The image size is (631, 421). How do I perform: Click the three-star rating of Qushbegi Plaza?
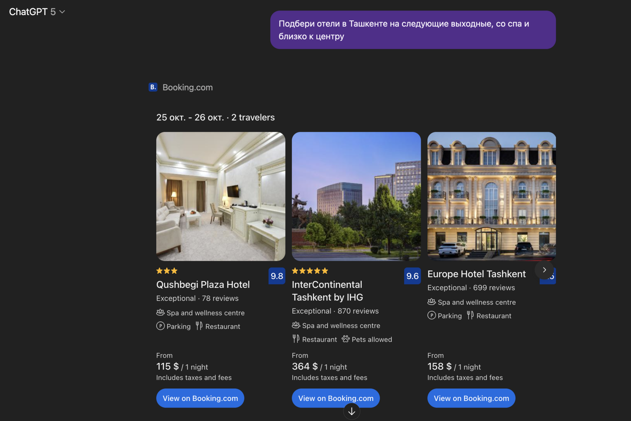[x=167, y=271]
